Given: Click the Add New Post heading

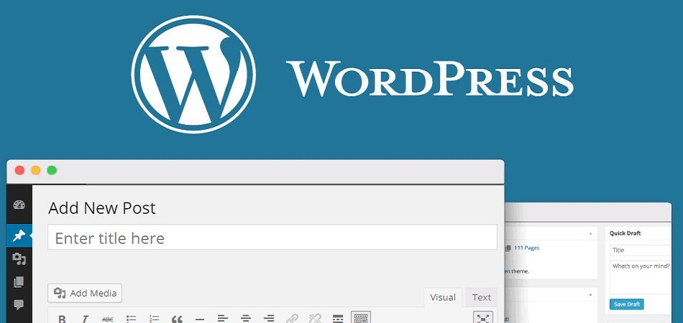Looking at the screenshot, I should pos(102,208).
